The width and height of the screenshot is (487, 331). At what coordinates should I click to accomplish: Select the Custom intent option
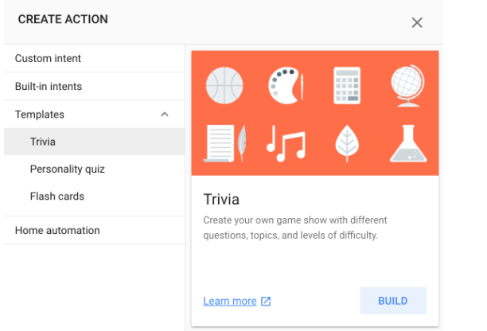(x=48, y=58)
